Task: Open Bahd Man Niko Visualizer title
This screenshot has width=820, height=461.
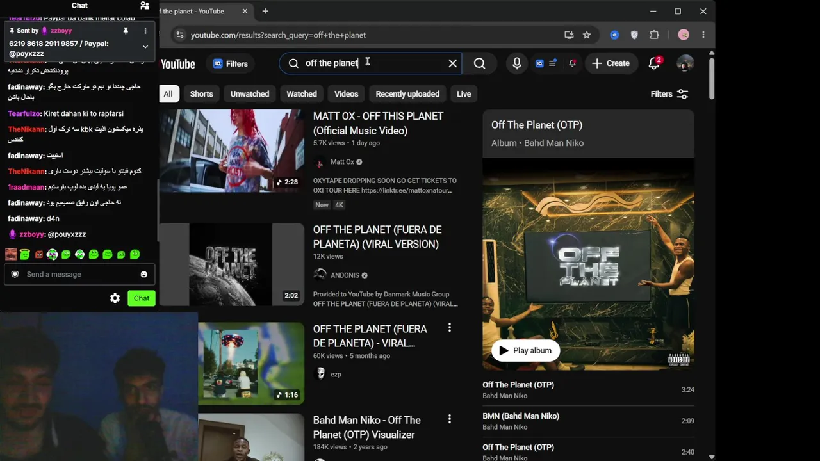Action: pos(367,427)
